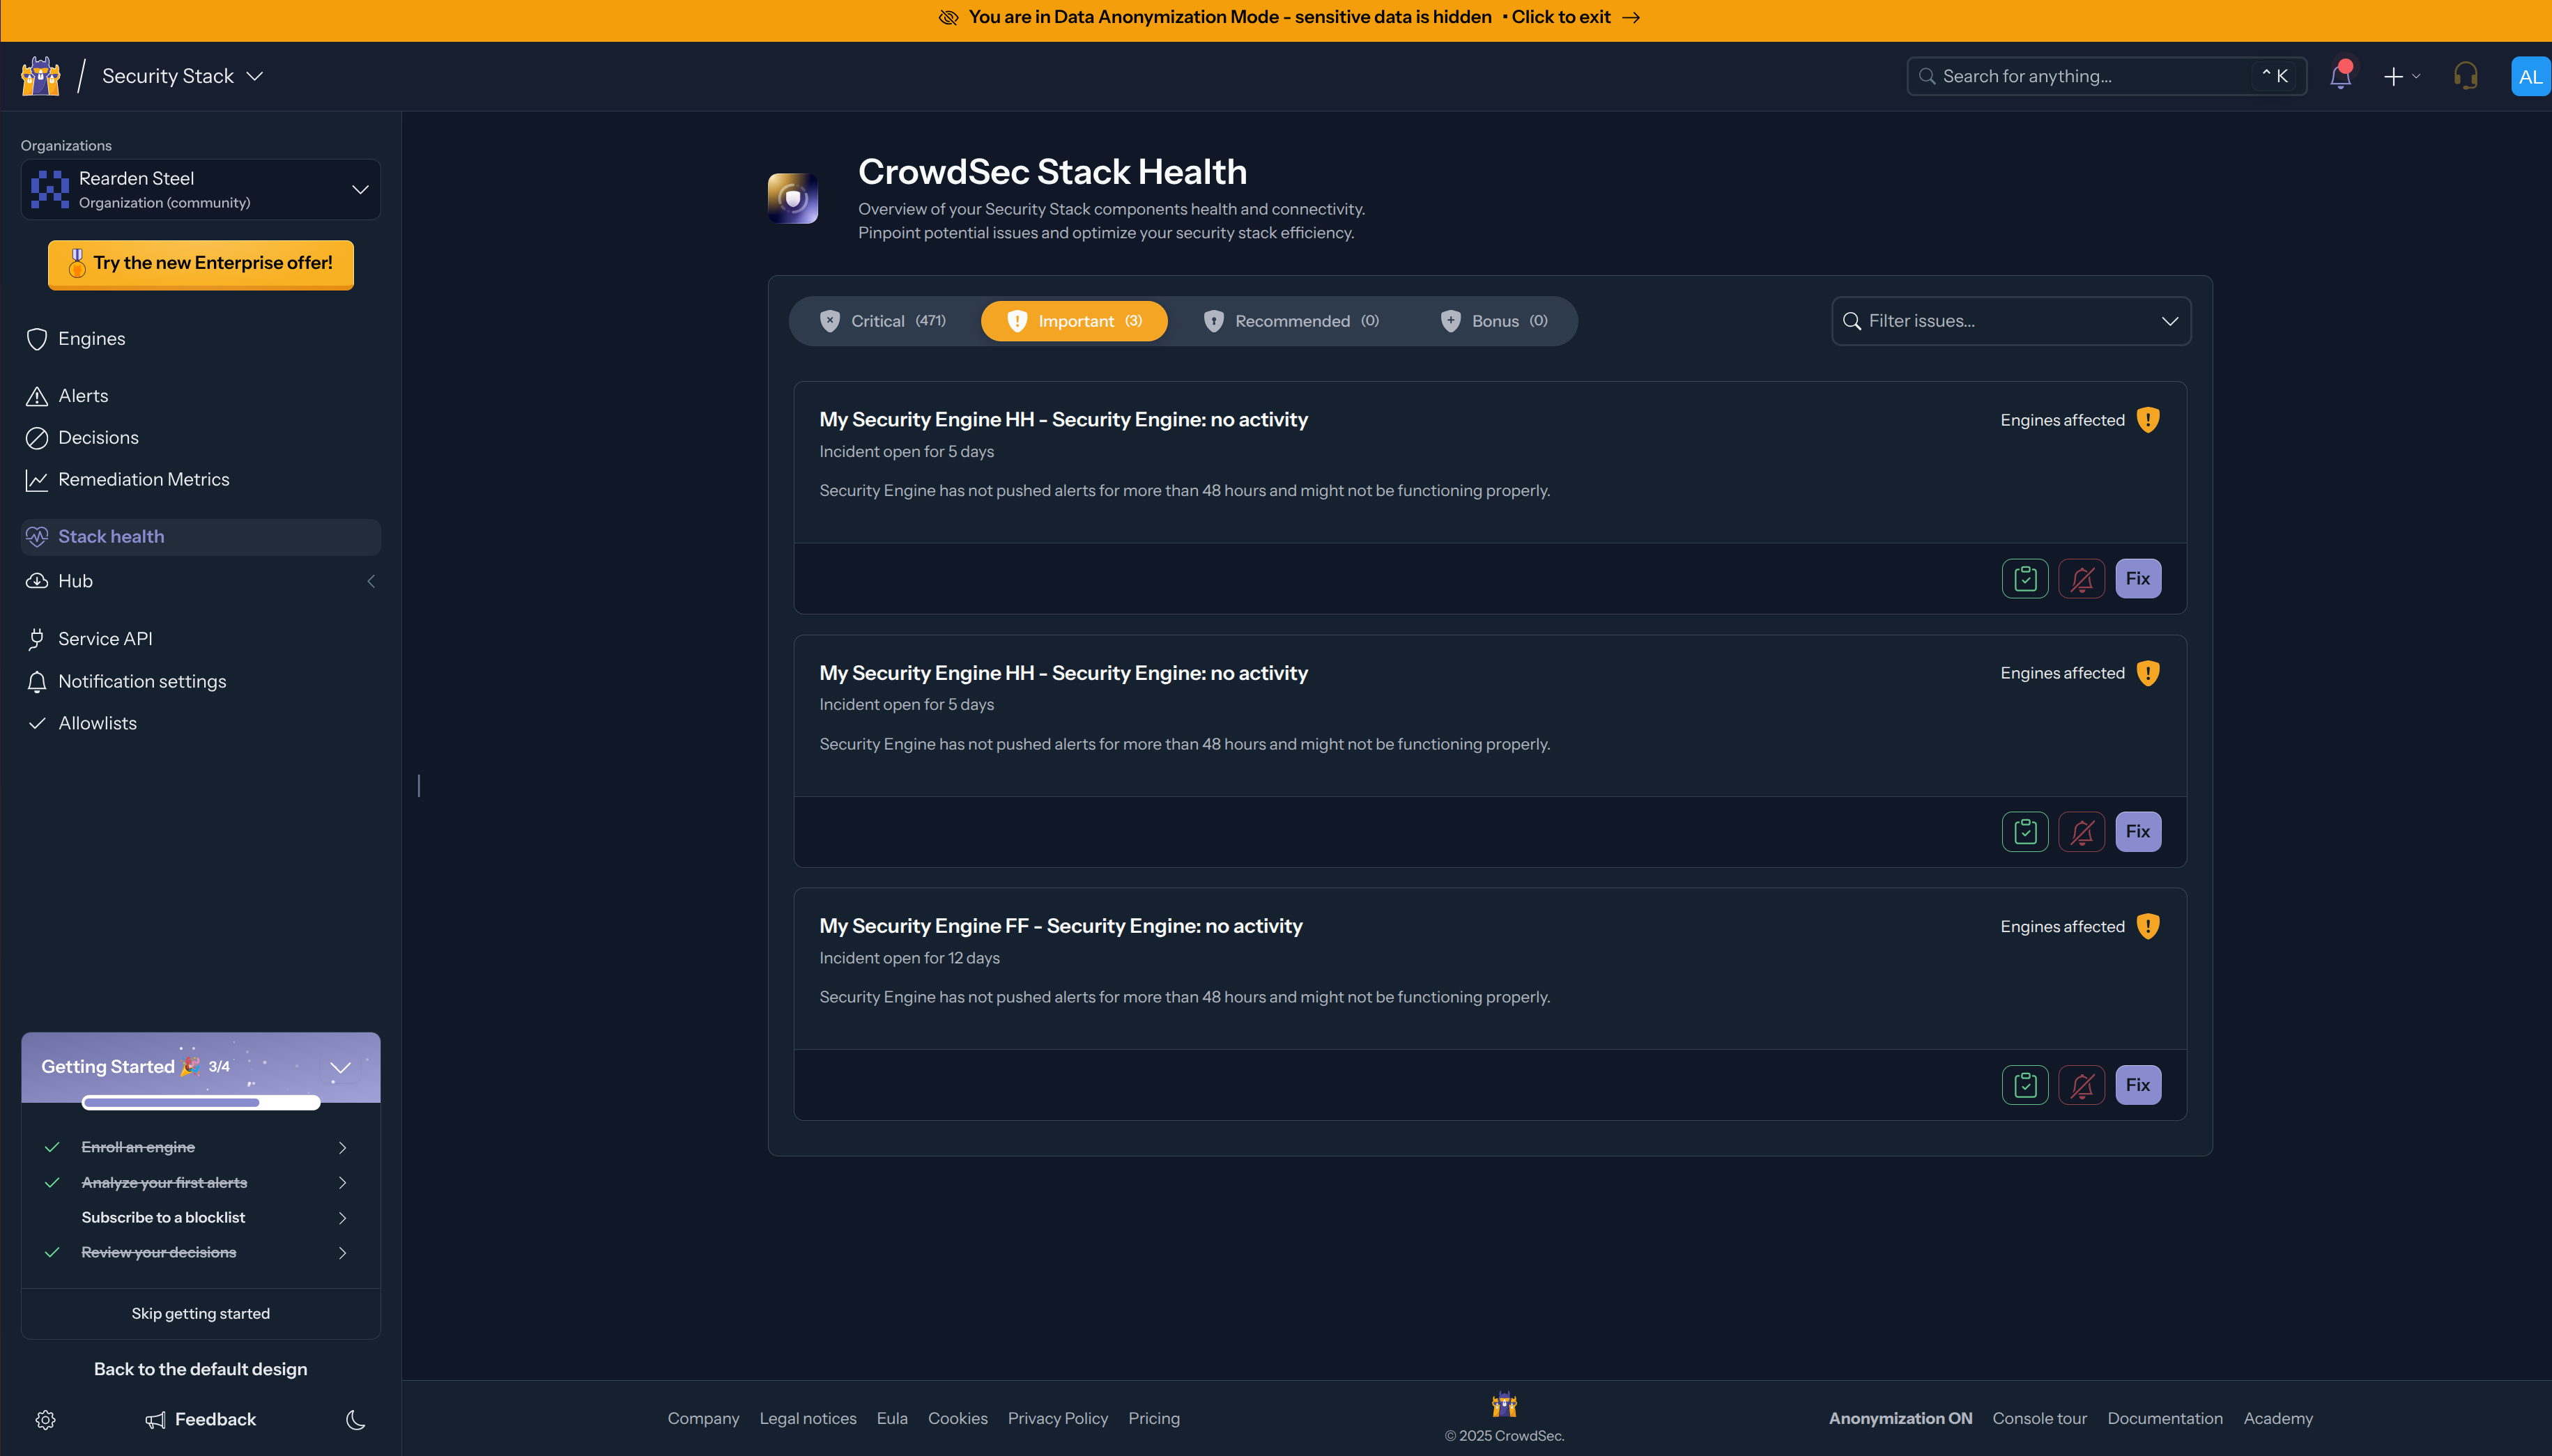2552x1456 pixels.
Task: Open the Privacy Policy link in the footer
Action: pos(1057,1418)
